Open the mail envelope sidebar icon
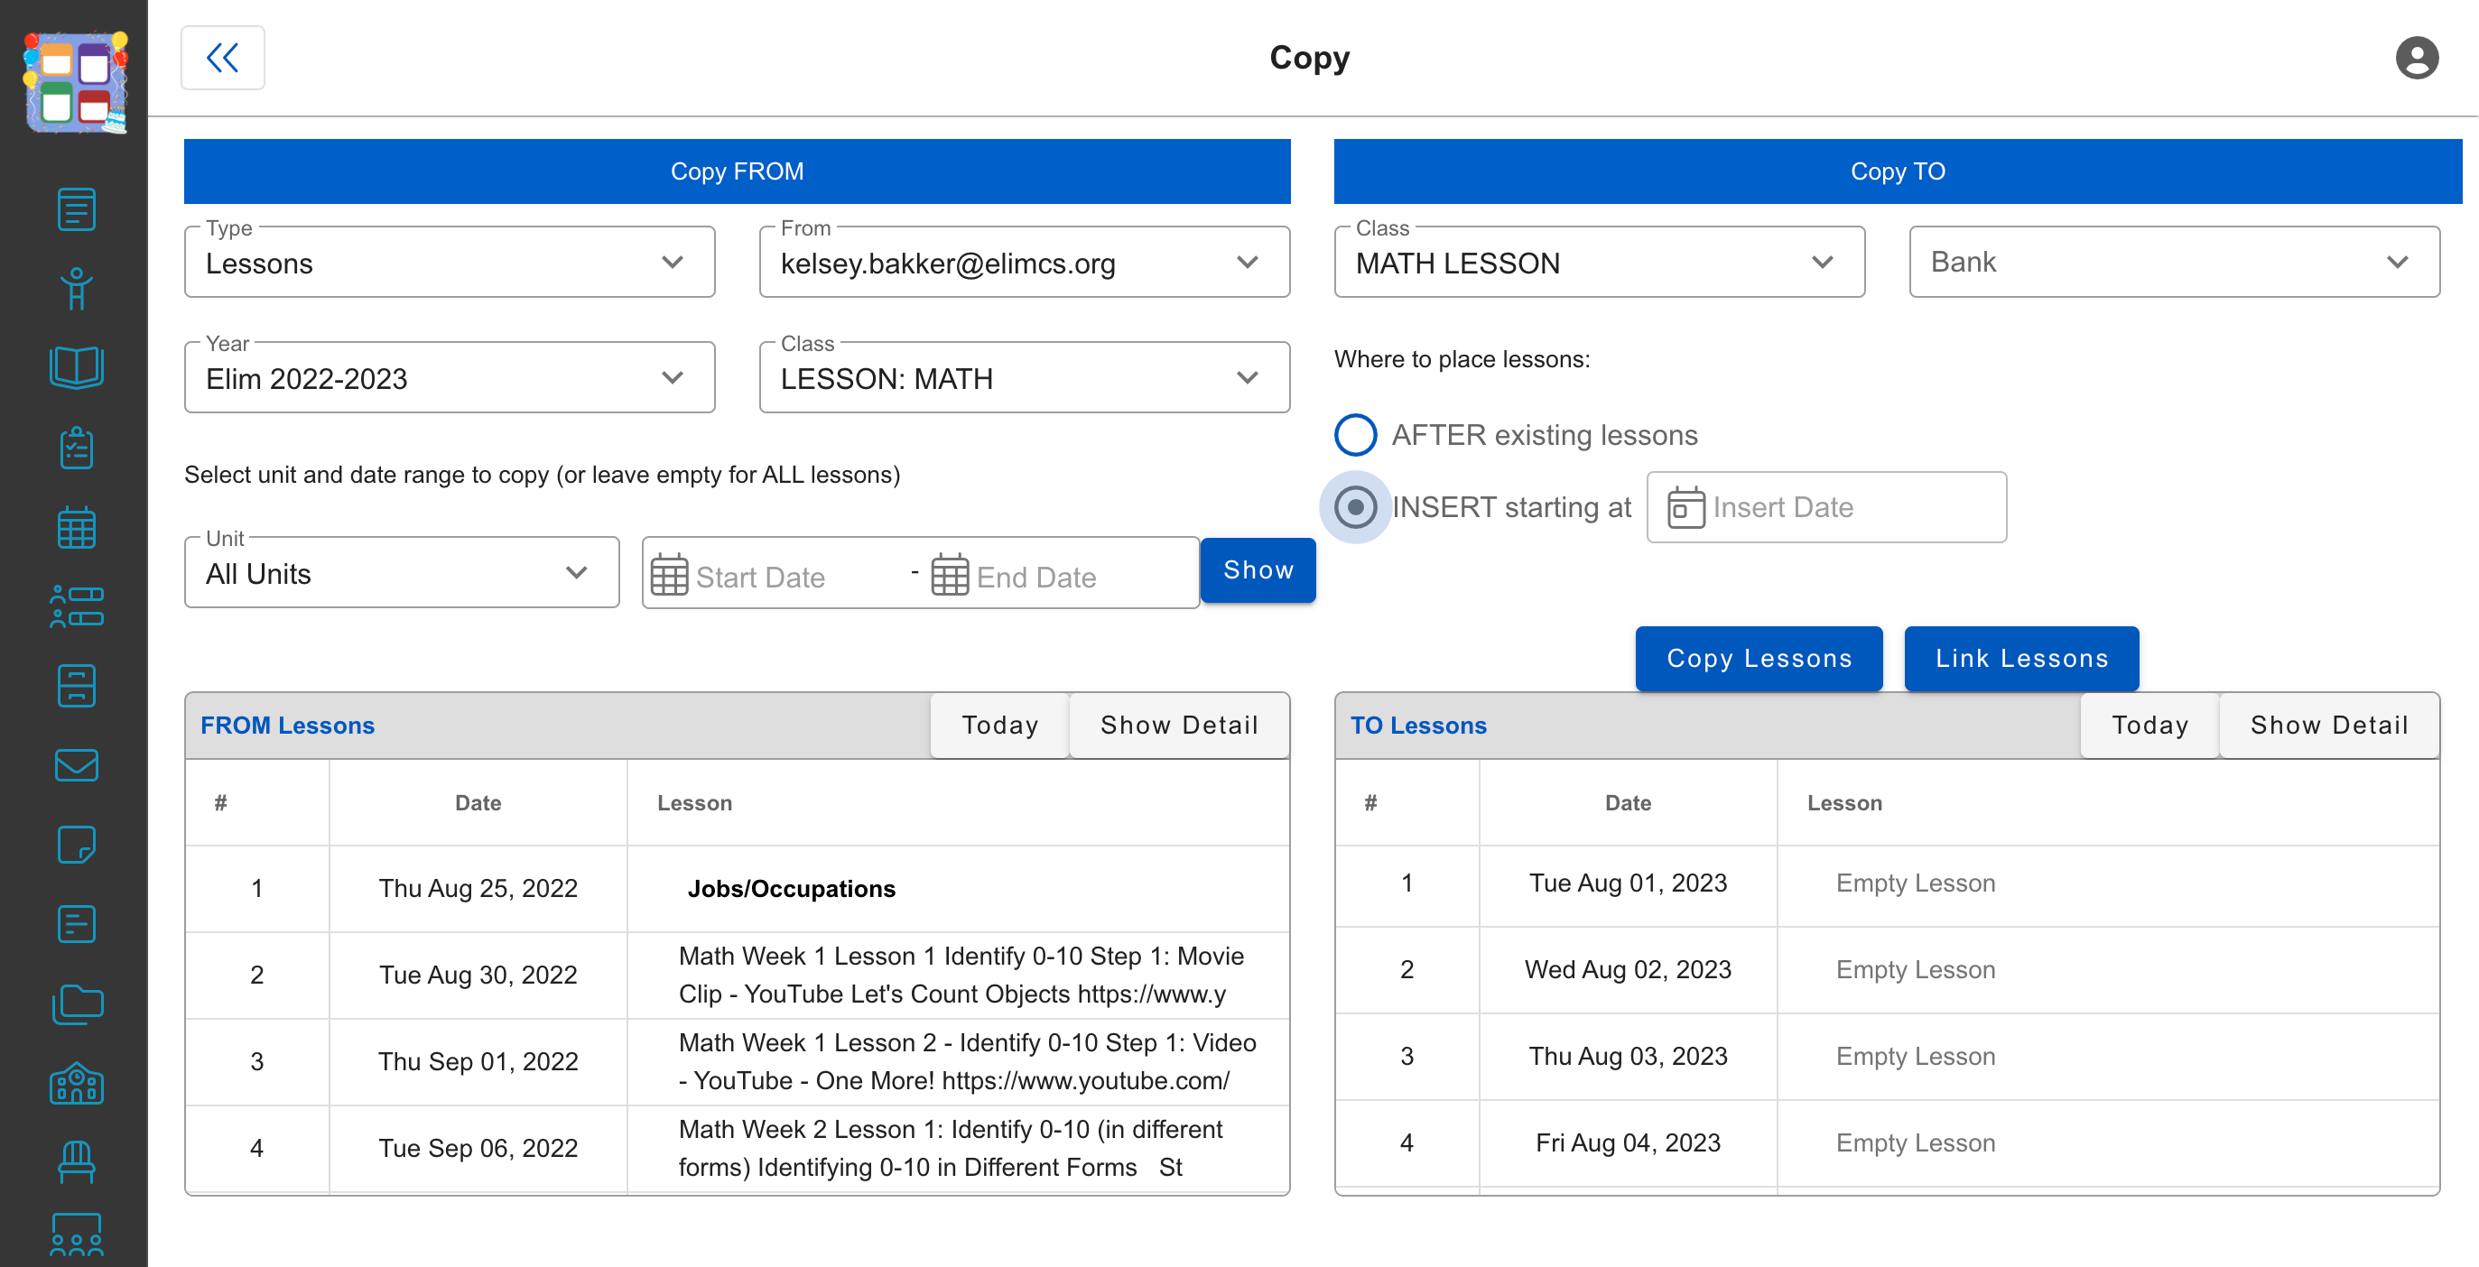Viewport: 2479px width, 1267px height. [76, 766]
